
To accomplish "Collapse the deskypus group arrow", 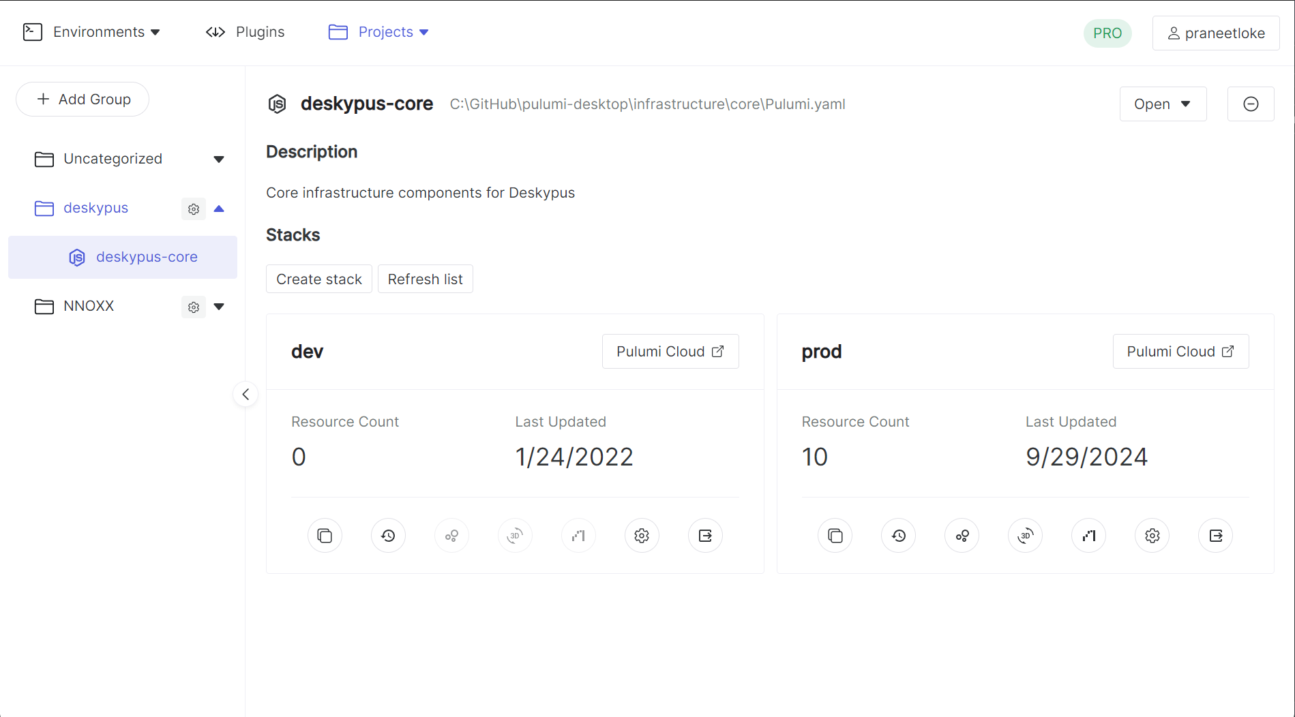I will point(219,209).
